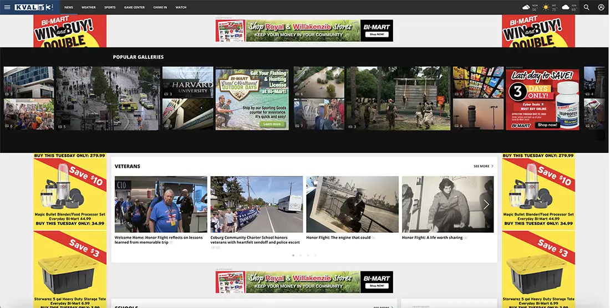
Task: Open Coburg Charter School story image
Action: pos(257,204)
